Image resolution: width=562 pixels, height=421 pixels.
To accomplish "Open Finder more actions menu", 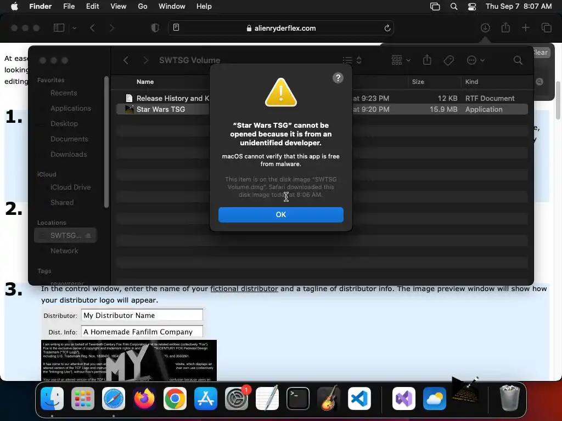I will [x=476, y=60].
